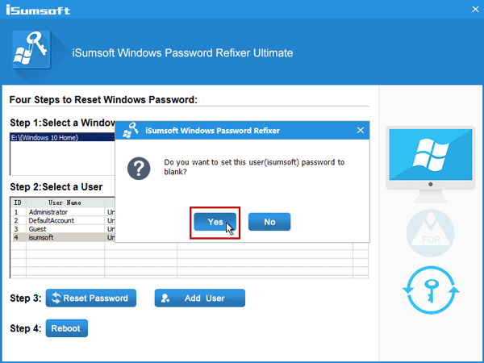484x363 pixels.
Task: Close the main iSumsoft window
Action: 475,9
